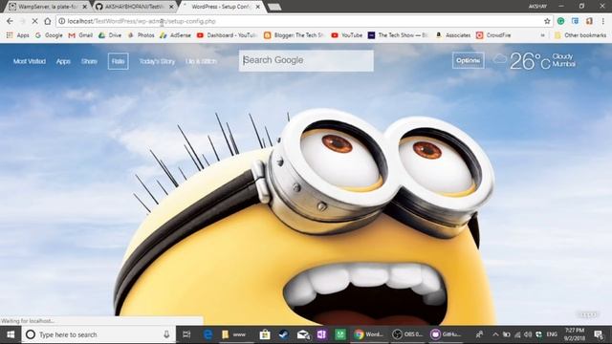The image size is (612, 344).
Task: Select Most Visited on the new tab page
Action: point(30,61)
